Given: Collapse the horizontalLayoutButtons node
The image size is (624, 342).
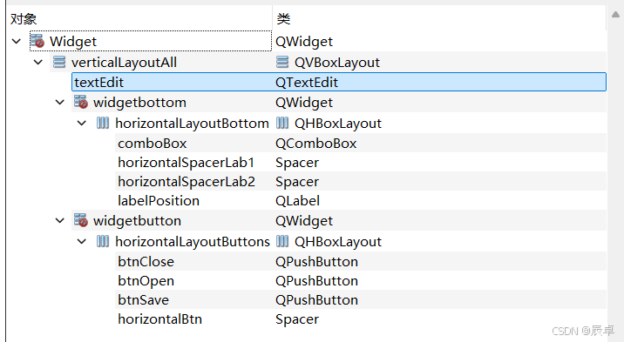Looking at the screenshot, I should [x=82, y=241].
